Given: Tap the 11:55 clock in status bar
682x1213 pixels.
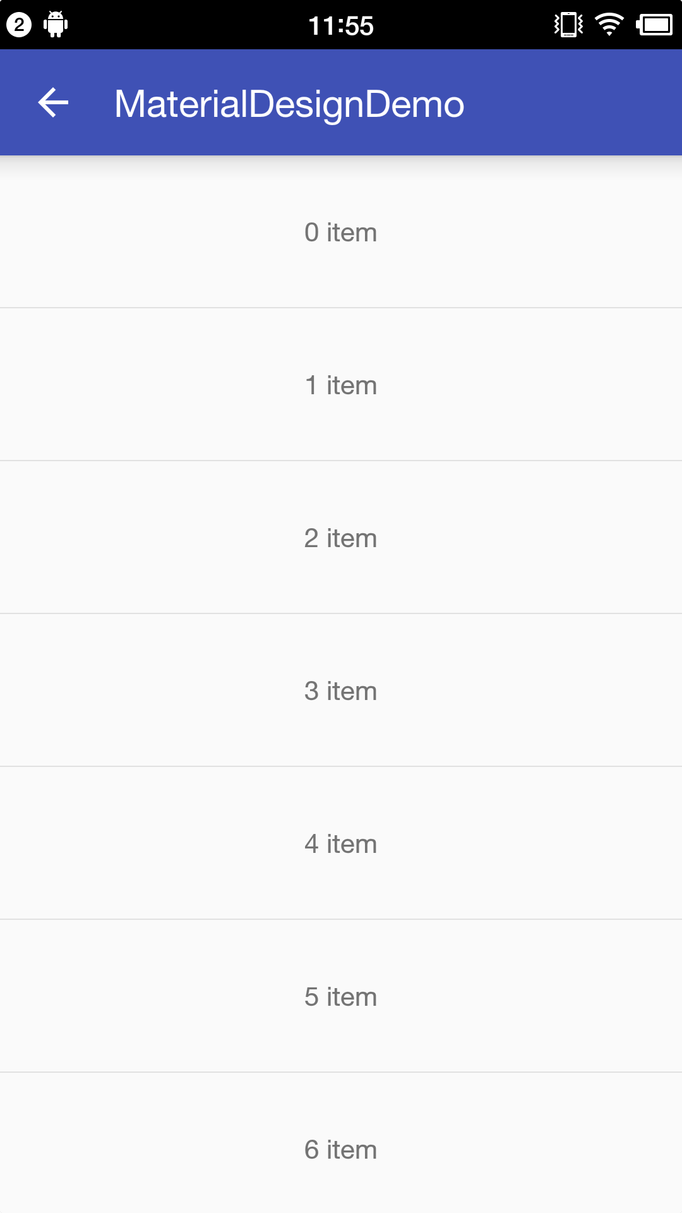Looking at the screenshot, I should click(341, 26).
